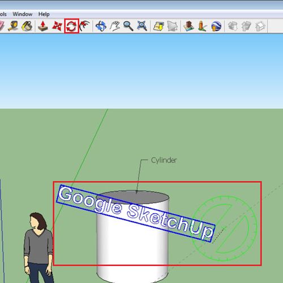Viewport: 283px width, 283px height.
Task: Open the Get Models icon
Action: click(158, 26)
